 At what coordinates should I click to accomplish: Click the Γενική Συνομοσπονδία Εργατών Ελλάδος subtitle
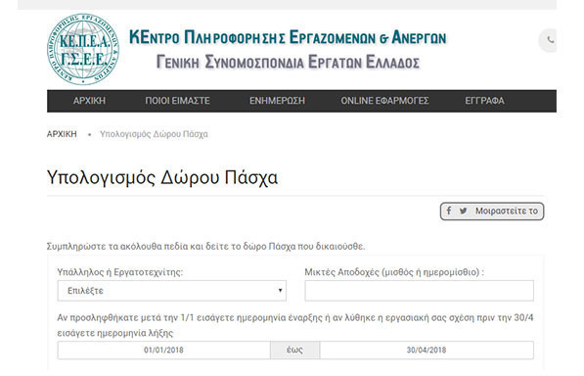(x=288, y=63)
